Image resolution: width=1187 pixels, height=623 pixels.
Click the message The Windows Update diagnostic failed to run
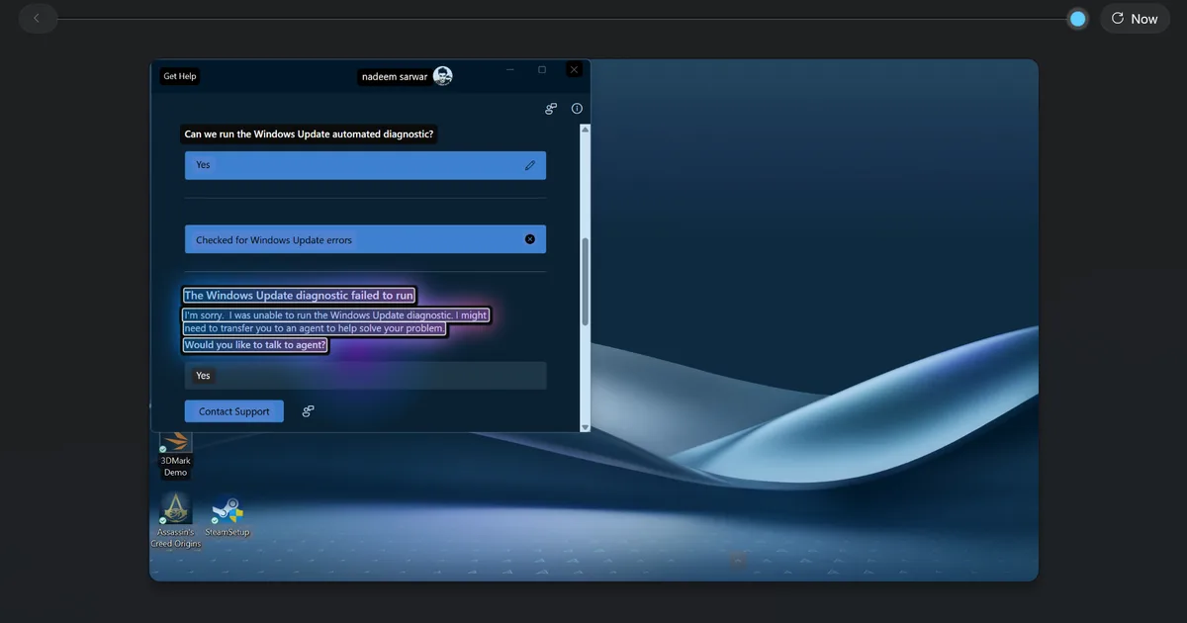(299, 295)
